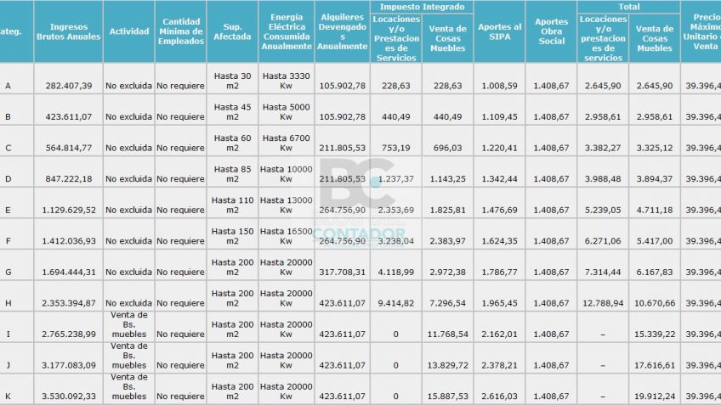Click the 'Aportes al SIPA' header
721x405 pixels.
[x=500, y=31]
